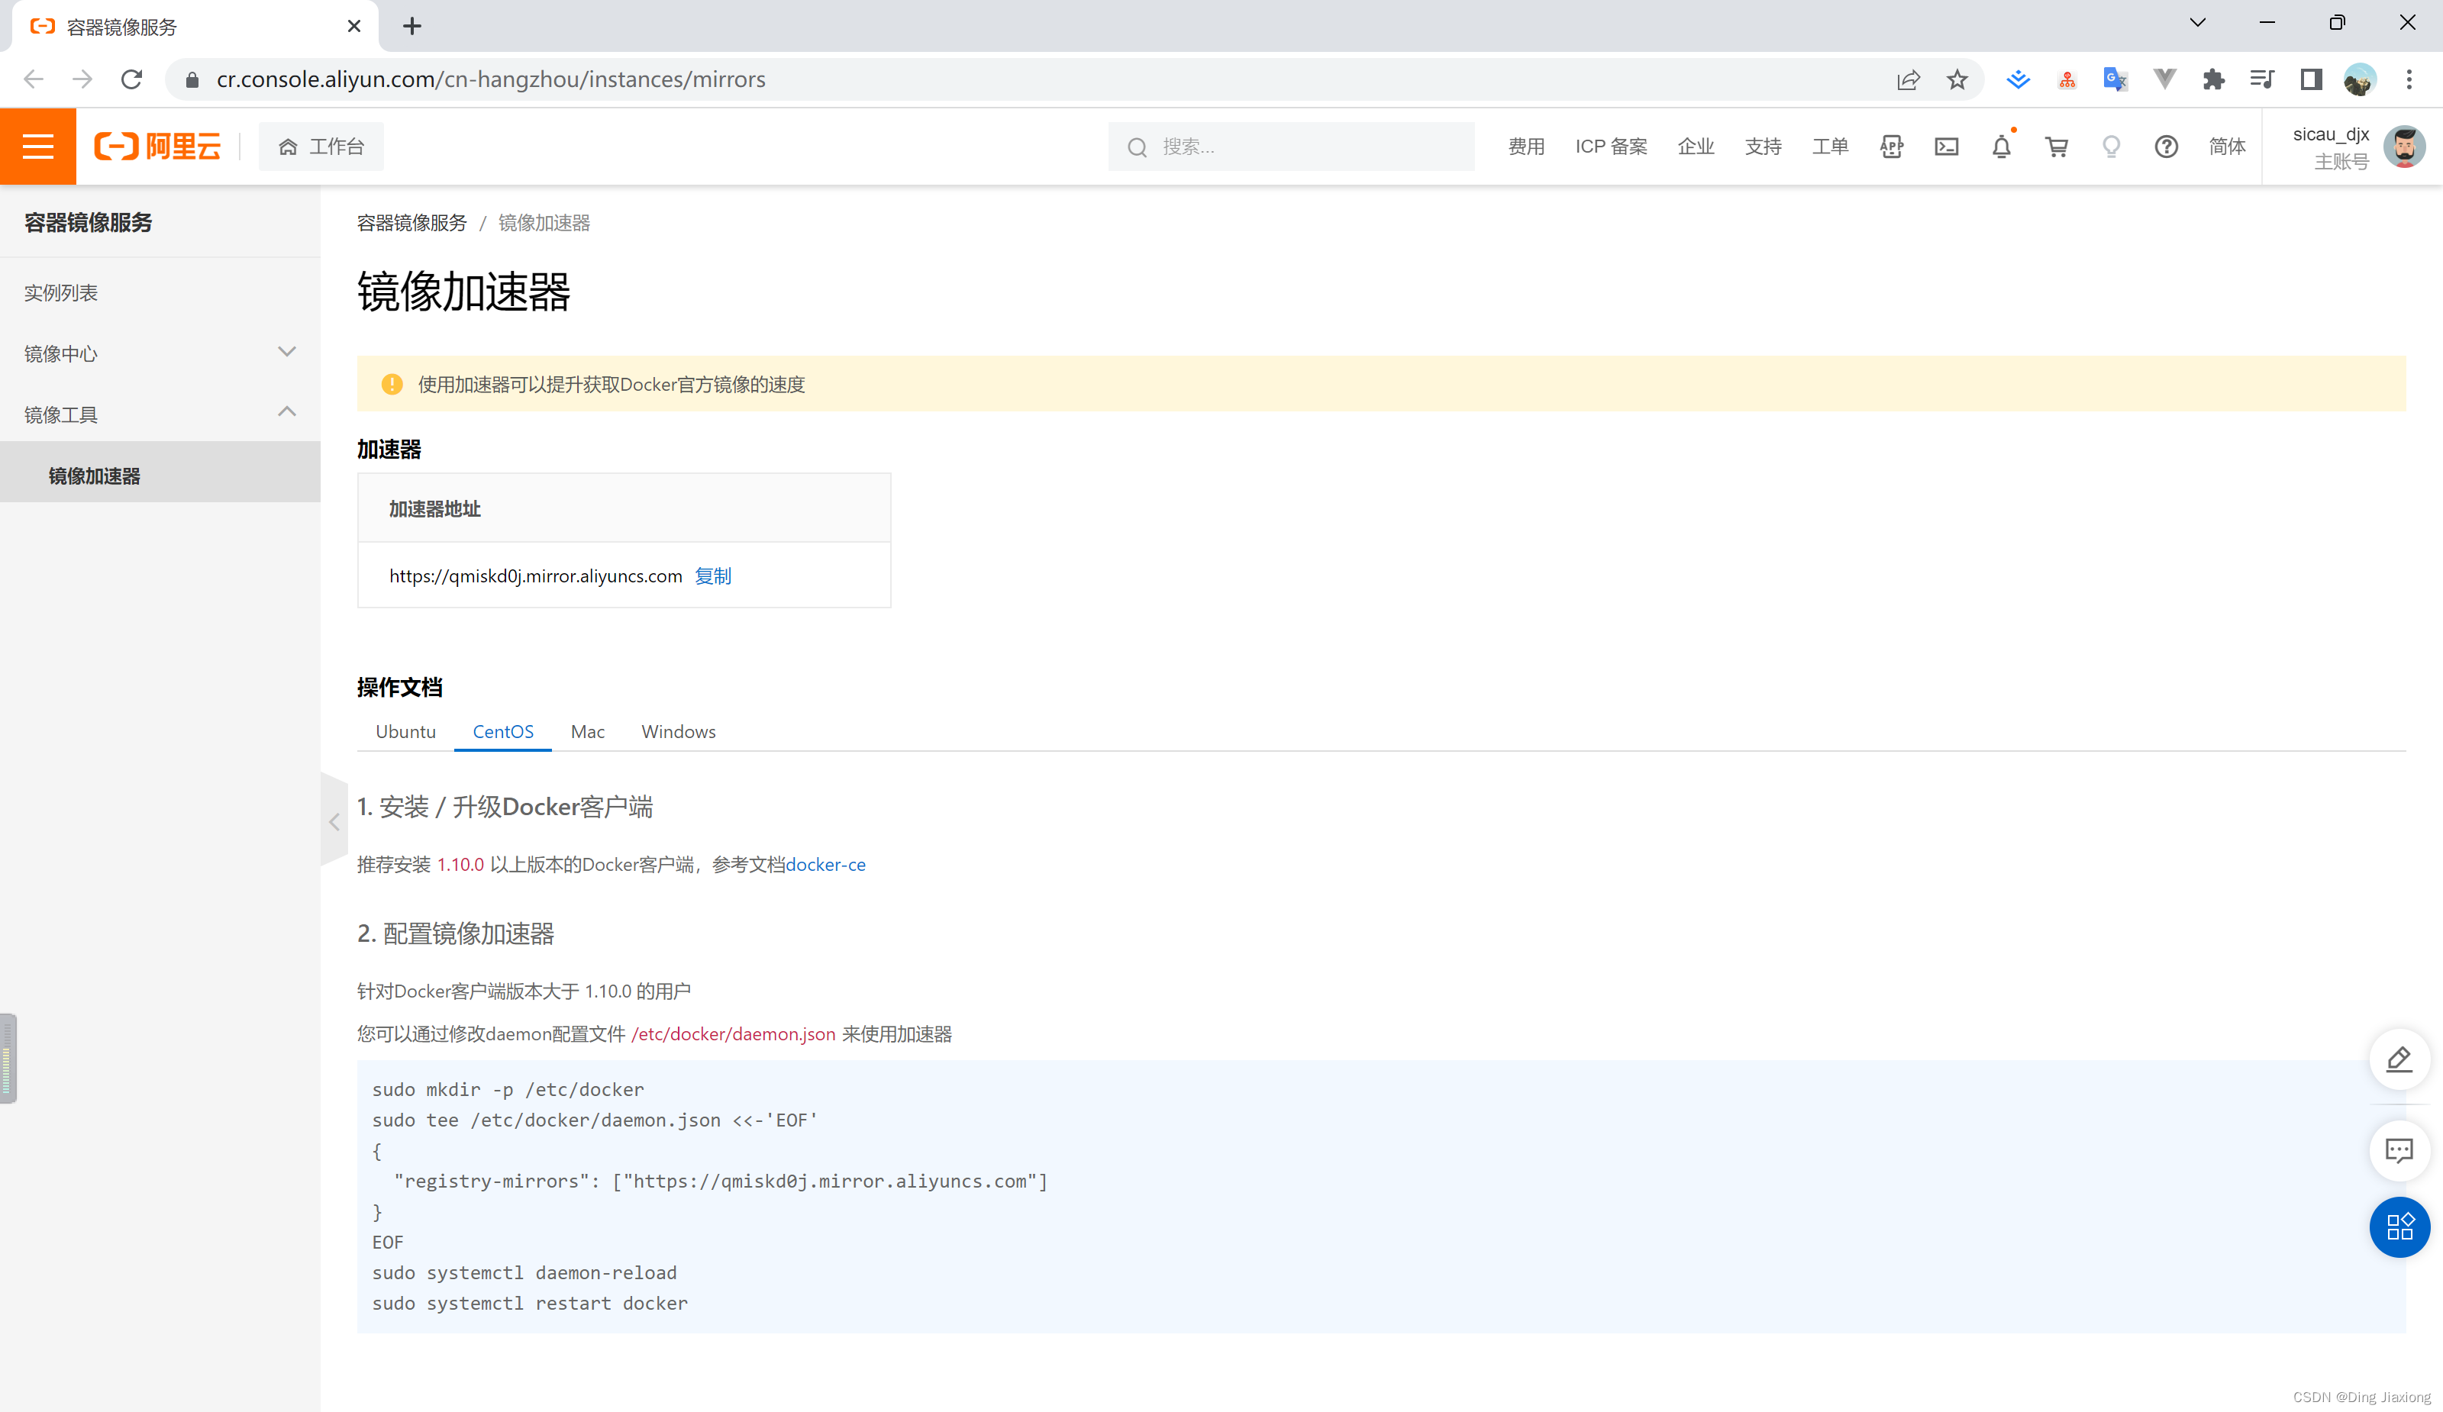
Task: Open the 工单 menu
Action: coord(1829,147)
